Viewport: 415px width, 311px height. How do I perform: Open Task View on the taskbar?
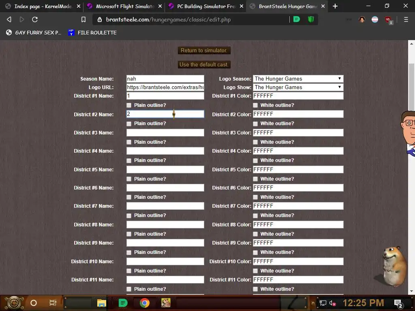(53, 303)
